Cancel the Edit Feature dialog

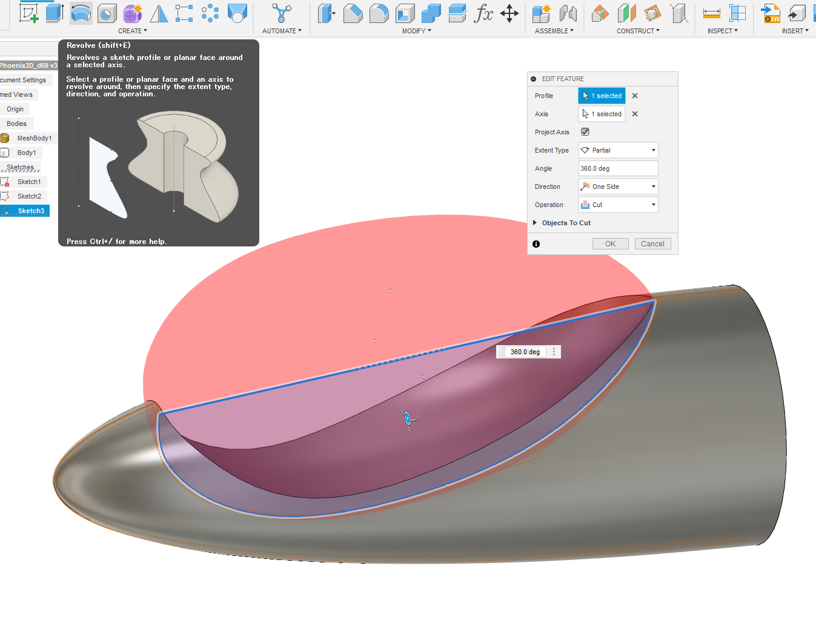652,243
